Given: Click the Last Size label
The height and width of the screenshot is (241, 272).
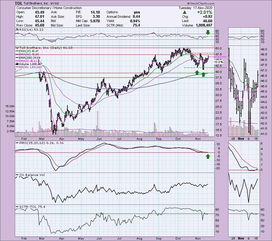Looking at the screenshot, I should tap(83, 25).
